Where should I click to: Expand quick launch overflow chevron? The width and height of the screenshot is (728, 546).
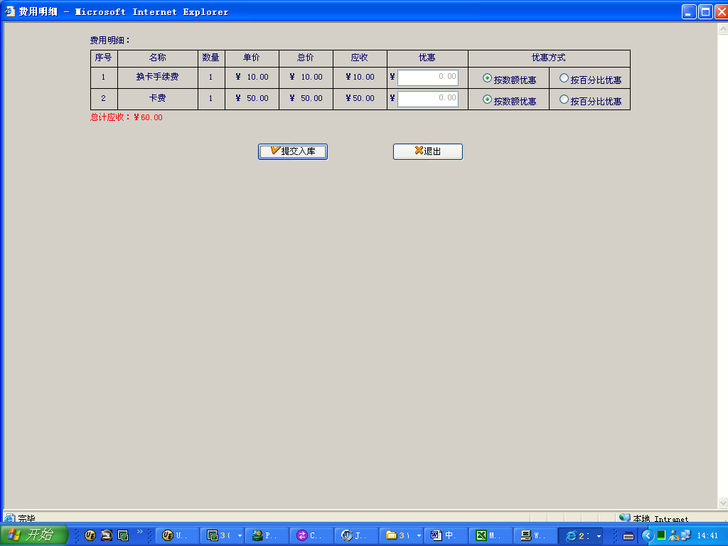click(139, 531)
